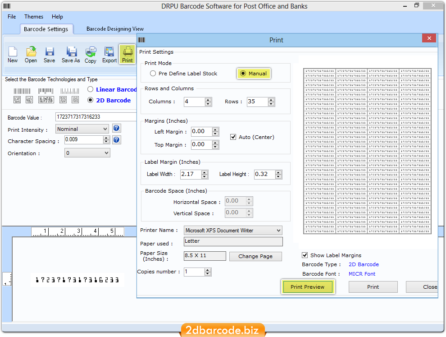Click the Save As toolbar icon
The image size is (446, 337).
click(71, 55)
